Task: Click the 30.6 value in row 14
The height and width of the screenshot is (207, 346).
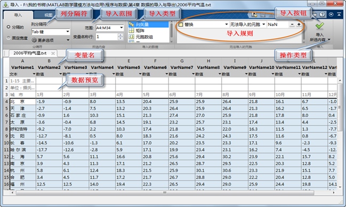Action: pos(235,170)
